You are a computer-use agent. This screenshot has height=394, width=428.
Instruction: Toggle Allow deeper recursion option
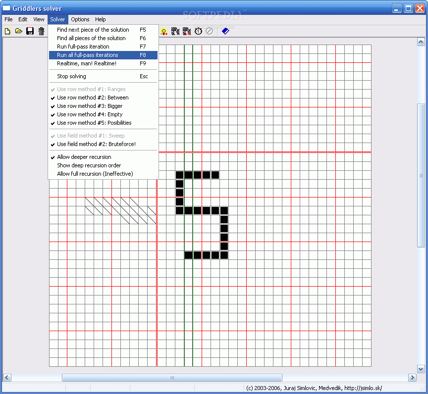(103, 157)
